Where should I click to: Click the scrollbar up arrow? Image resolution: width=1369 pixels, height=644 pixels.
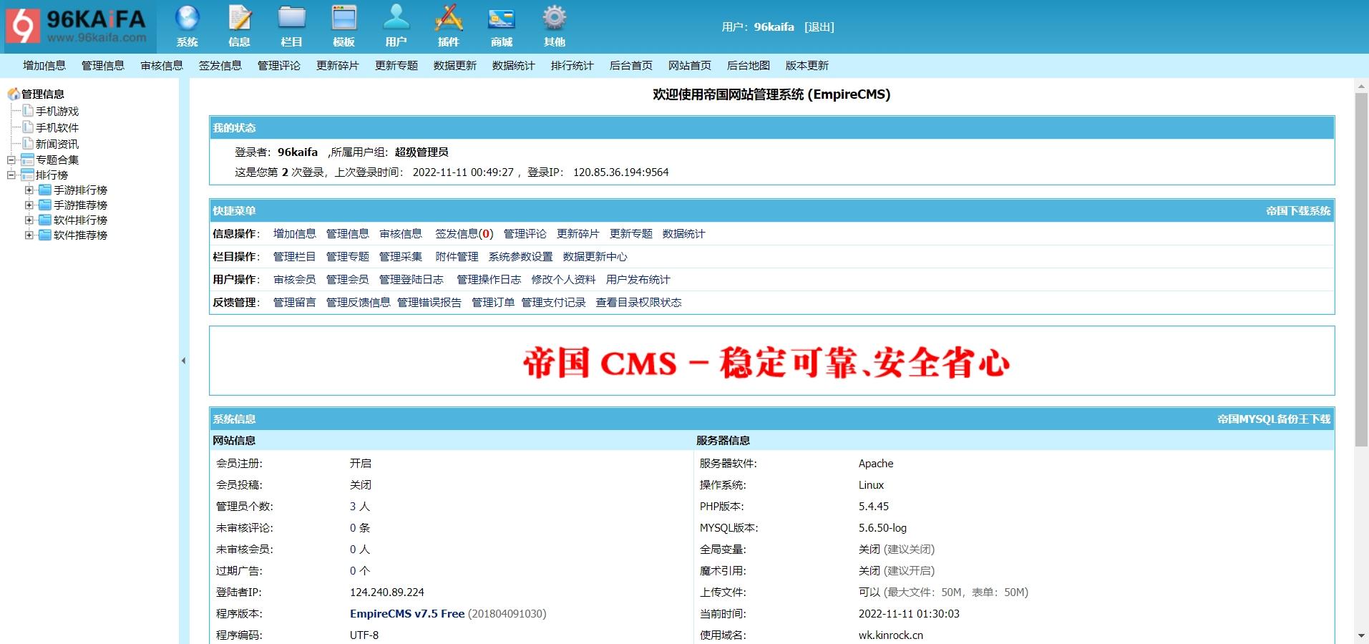1361,87
